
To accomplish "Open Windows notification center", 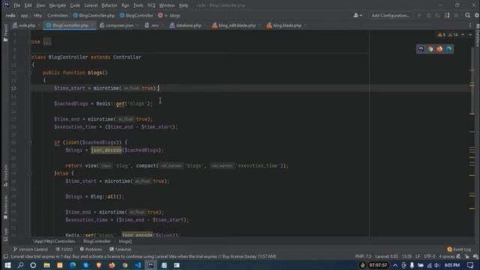I will coord(470,265).
